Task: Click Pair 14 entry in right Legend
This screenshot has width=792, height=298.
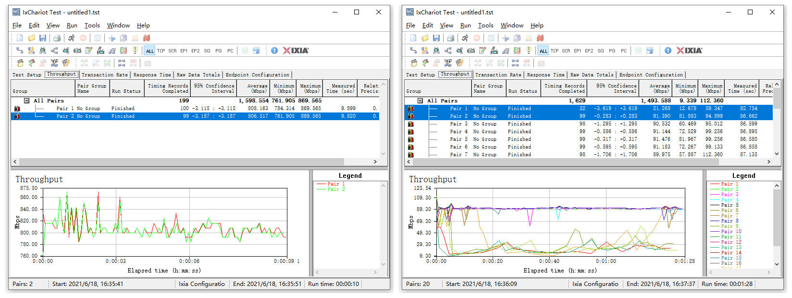Action: (x=726, y=253)
